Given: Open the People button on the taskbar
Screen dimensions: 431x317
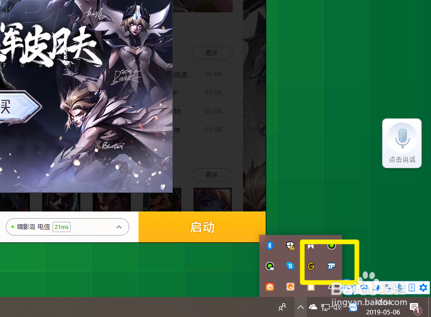Looking at the screenshot, I should coord(282,307).
